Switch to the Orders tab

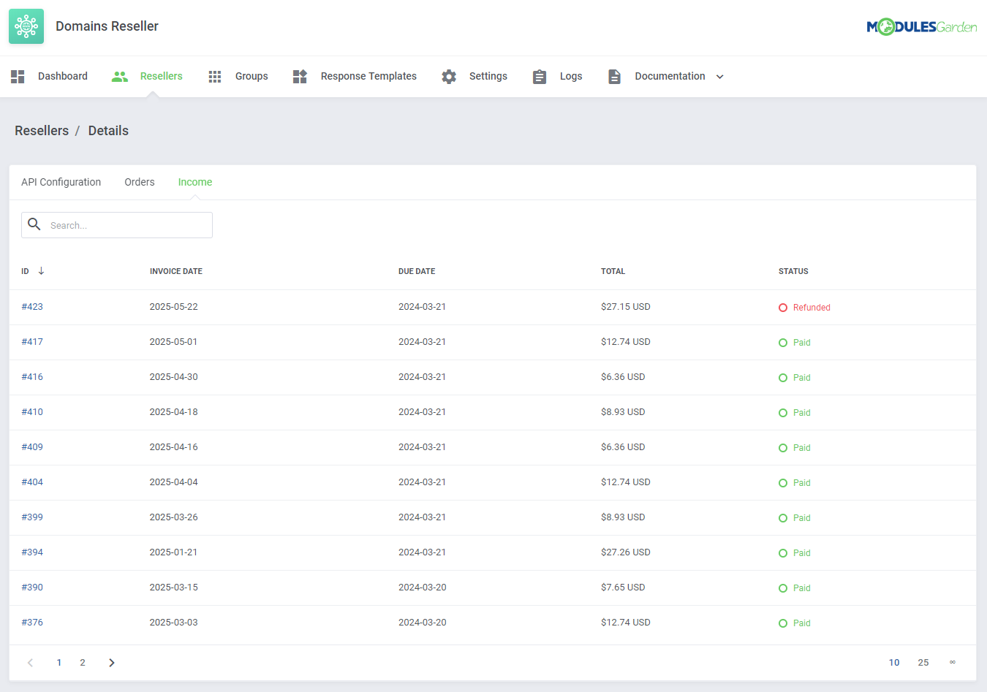(x=139, y=182)
